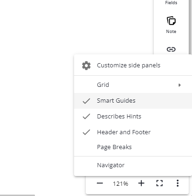This screenshot has width=192, height=196.
Task: Enable Page Breaks option
Action: pos(133,147)
